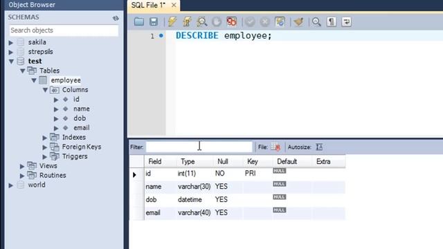Click the 'varchar(40)' cell
This screenshot has width=443, height=249.
coord(195,212)
